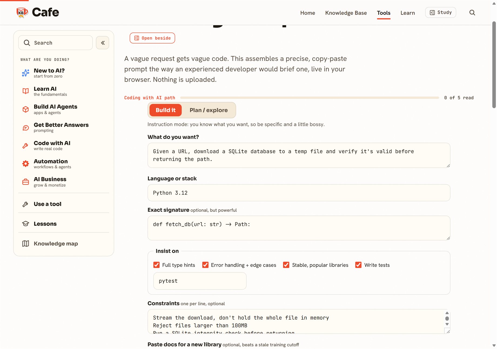
Task: Switch to Build it mode
Action: 166,110
